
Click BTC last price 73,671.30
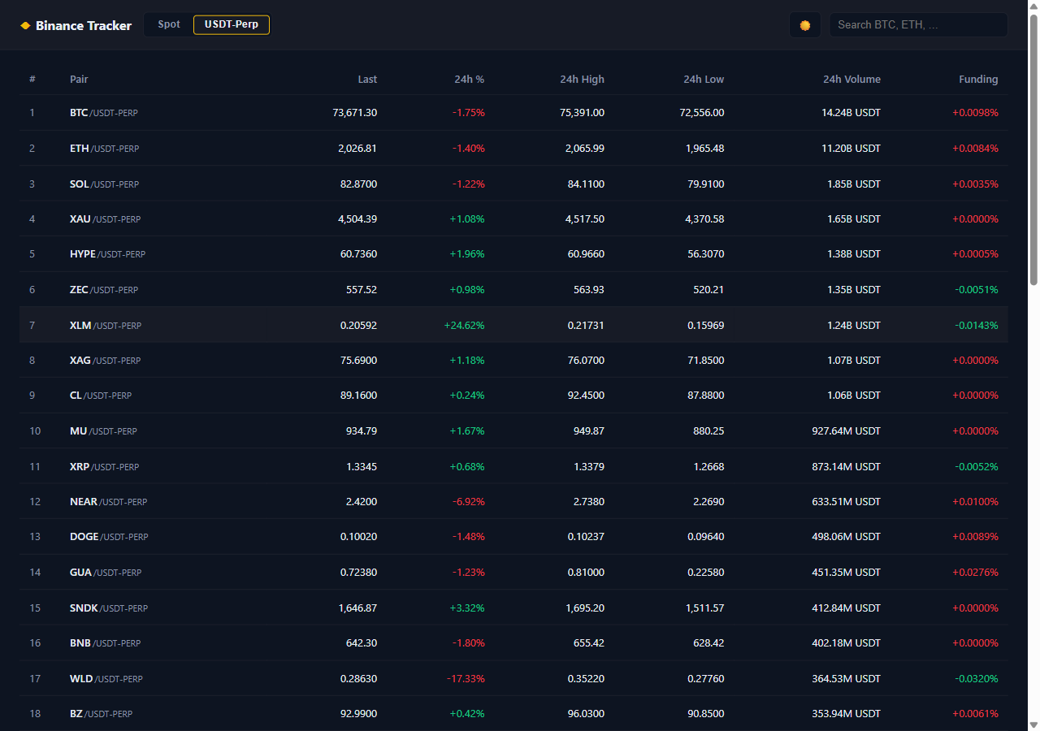355,113
